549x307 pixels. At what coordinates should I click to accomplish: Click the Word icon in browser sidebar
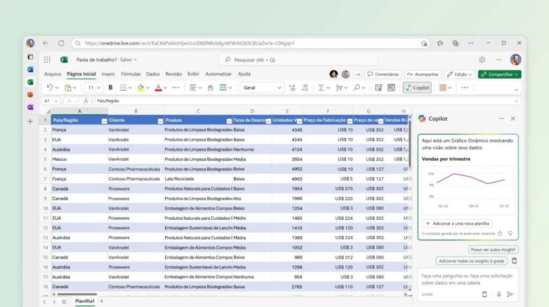coord(30,70)
